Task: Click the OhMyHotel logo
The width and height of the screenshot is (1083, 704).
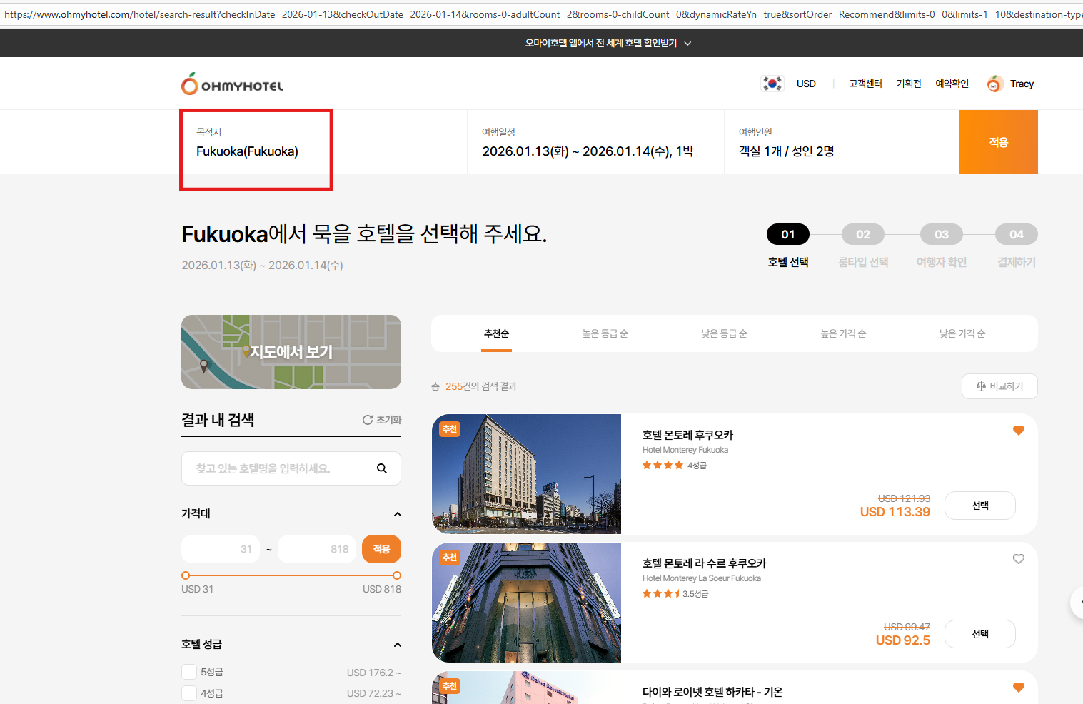Action: coord(232,84)
